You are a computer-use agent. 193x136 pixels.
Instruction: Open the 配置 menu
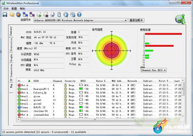pyautogui.click(x=14, y=9)
